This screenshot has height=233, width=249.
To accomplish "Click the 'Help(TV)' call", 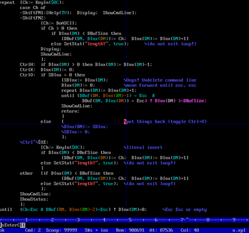I will [58, 13].
